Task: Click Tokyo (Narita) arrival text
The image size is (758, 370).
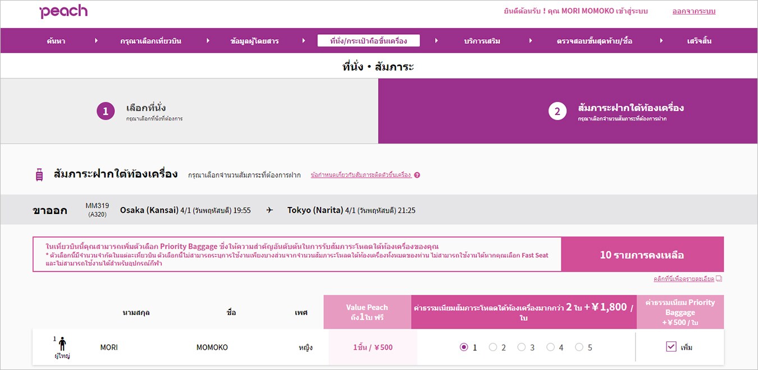Action: pos(315,210)
